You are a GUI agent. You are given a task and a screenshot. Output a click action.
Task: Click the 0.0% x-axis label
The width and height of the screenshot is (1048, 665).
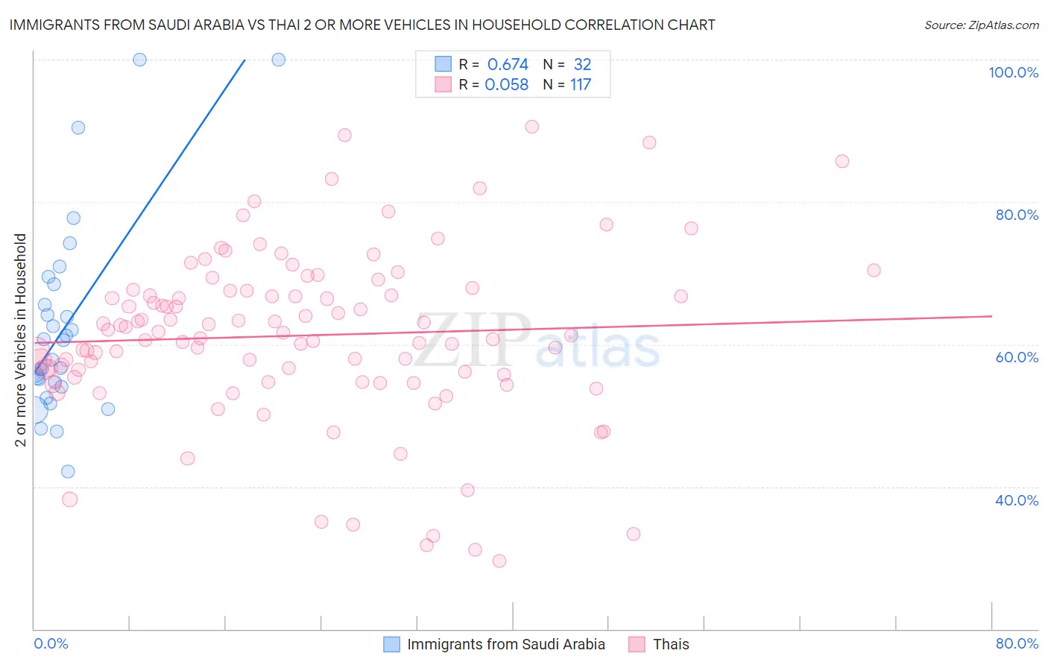click(x=51, y=643)
